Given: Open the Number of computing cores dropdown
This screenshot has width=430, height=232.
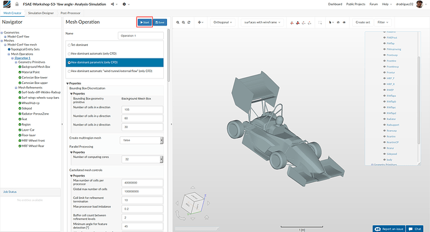Looking at the screenshot, I should [142, 159].
